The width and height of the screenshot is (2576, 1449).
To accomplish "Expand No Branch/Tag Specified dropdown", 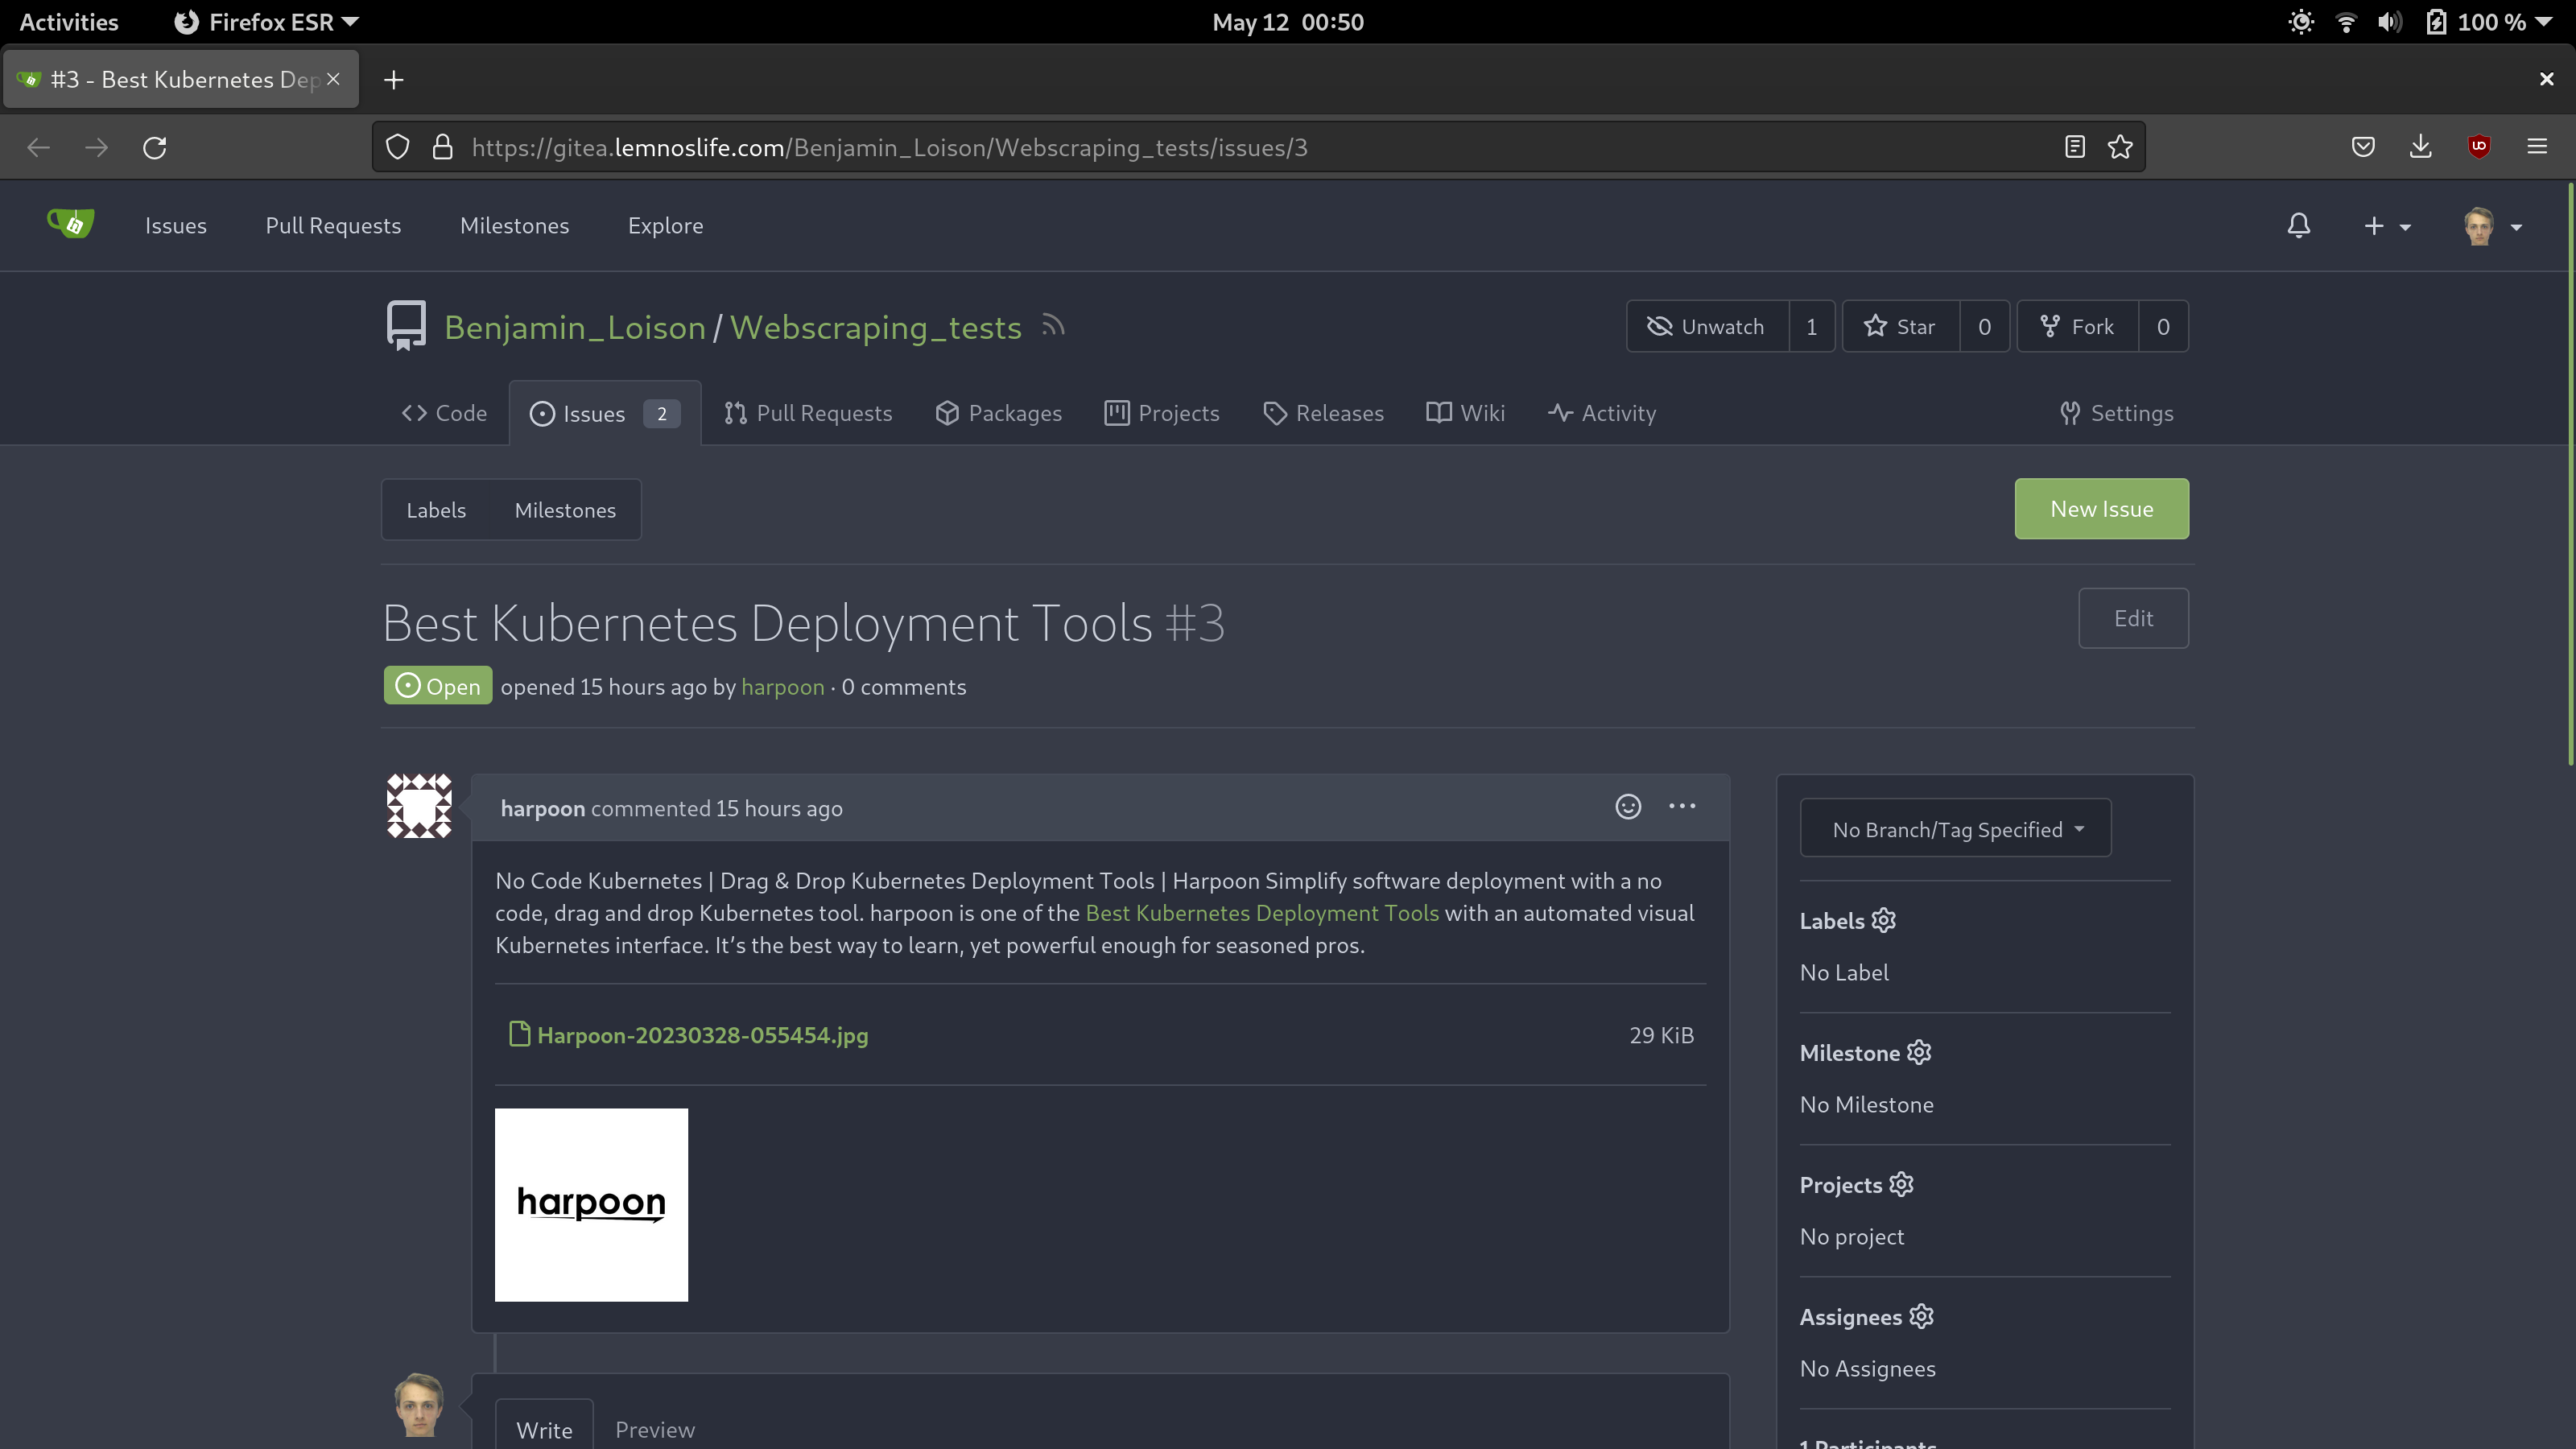I will (x=1955, y=829).
